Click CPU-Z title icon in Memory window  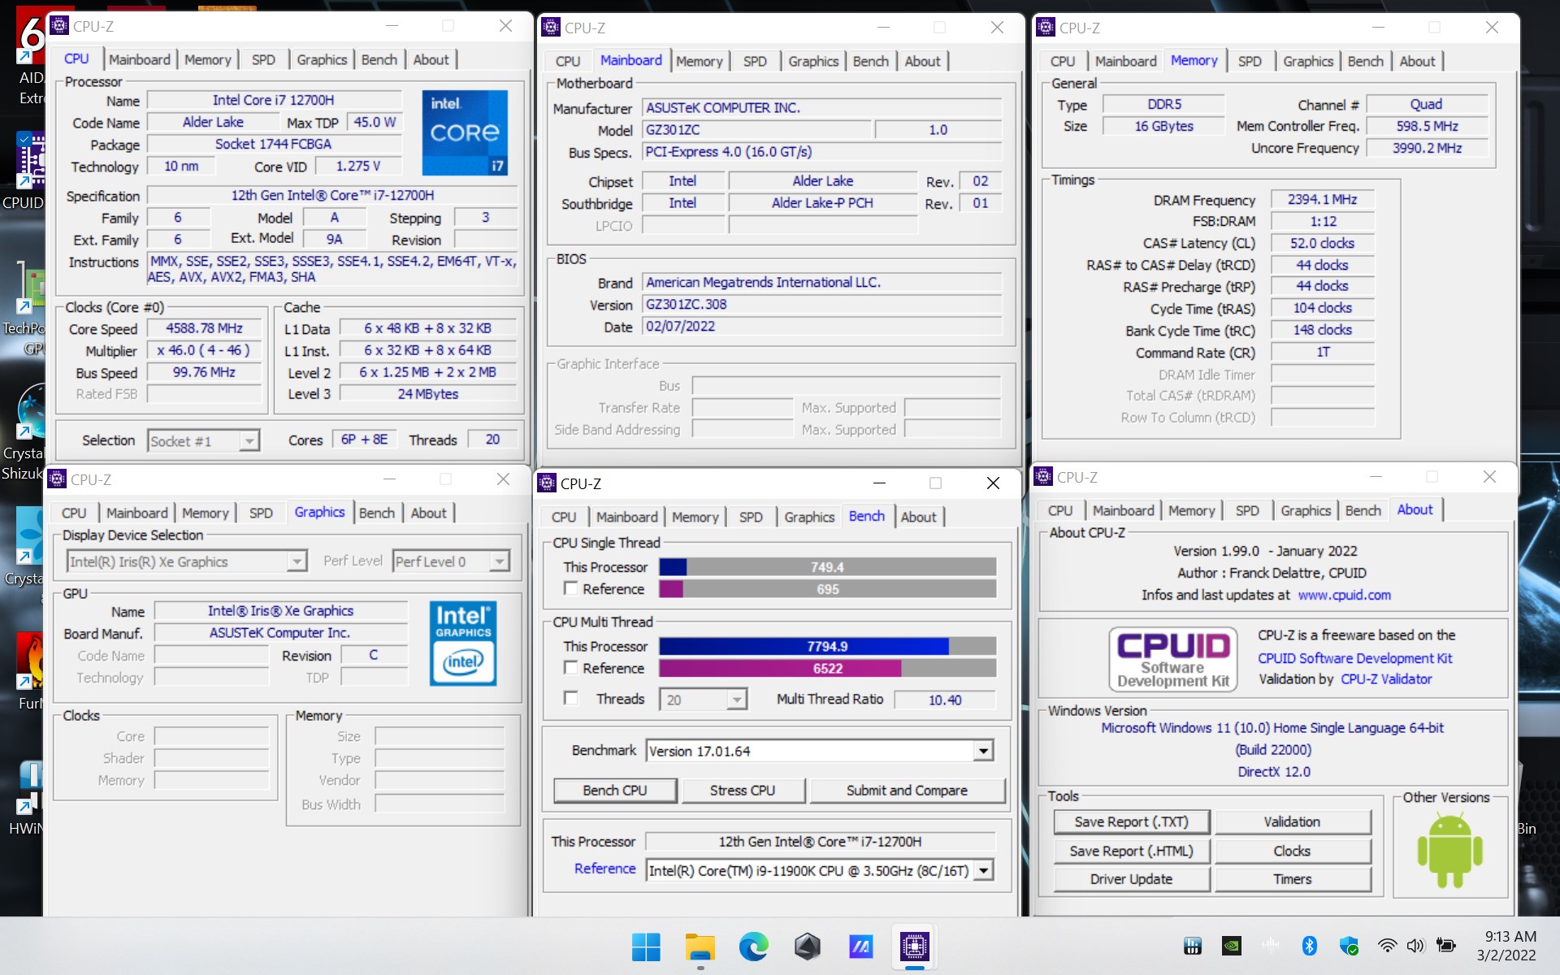coord(1046,27)
